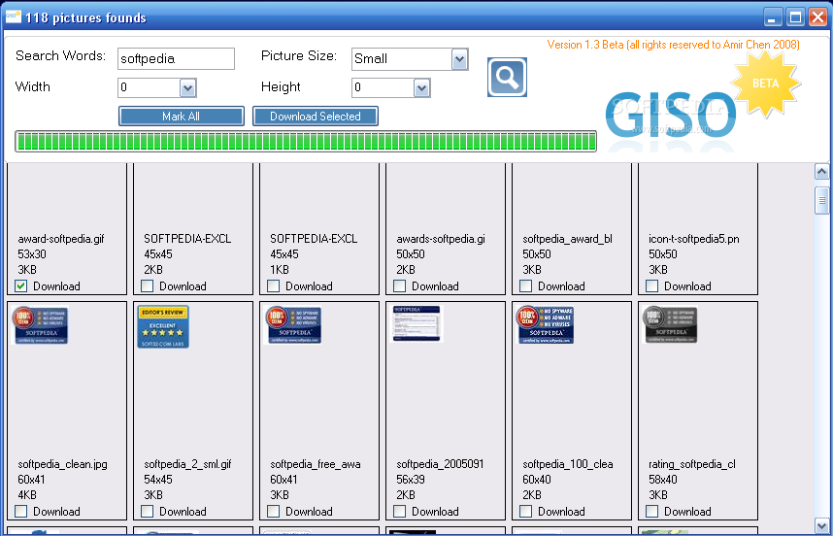Select the softpedia_100_clea thumbnail
Screen dimensions: 833x536
(x=545, y=325)
